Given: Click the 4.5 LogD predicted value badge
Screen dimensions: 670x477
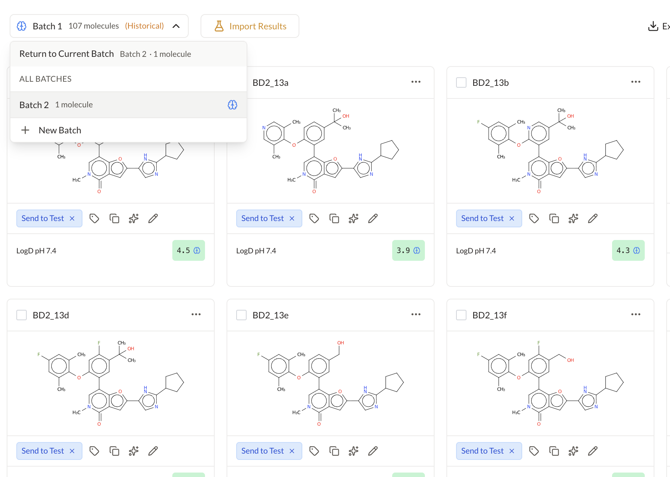Looking at the screenshot, I should pyautogui.click(x=189, y=250).
